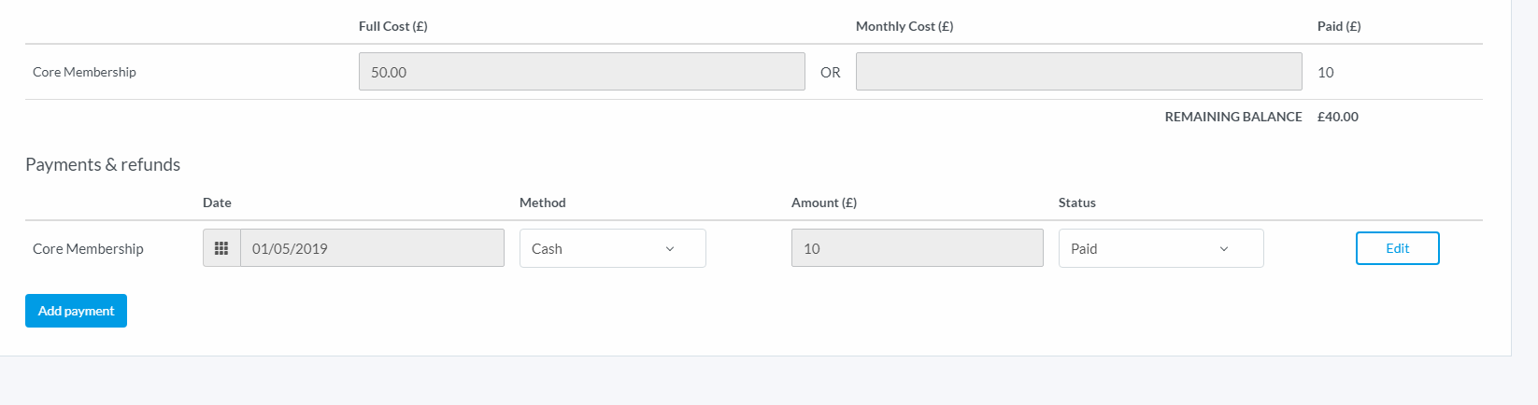1538x405 pixels.
Task: Click the Date column header
Action: pyautogui.click(x=217, y=202)
